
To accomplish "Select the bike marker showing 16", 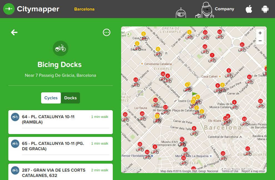I will [155, 103].
